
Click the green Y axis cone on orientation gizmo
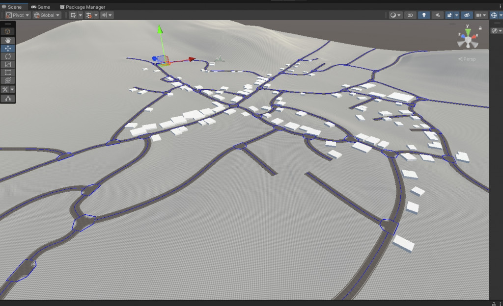468,32
